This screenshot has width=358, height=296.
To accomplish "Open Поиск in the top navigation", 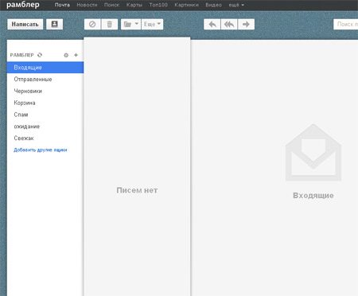I will 111,5.
